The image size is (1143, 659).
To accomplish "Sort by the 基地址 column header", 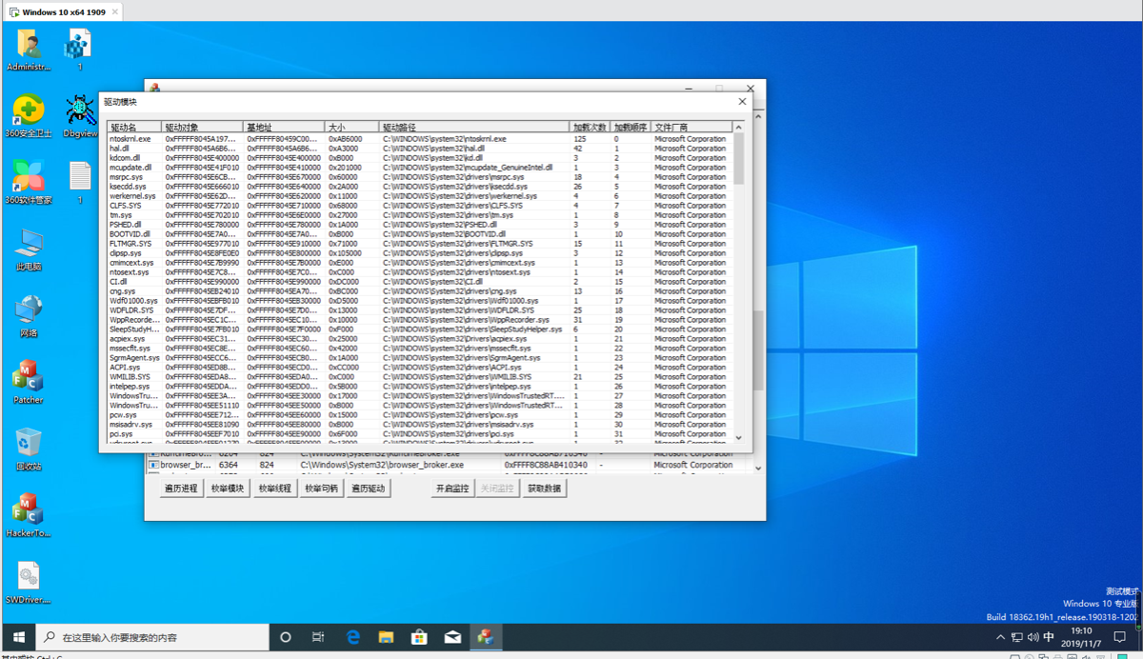I will [x=284, y=127].
